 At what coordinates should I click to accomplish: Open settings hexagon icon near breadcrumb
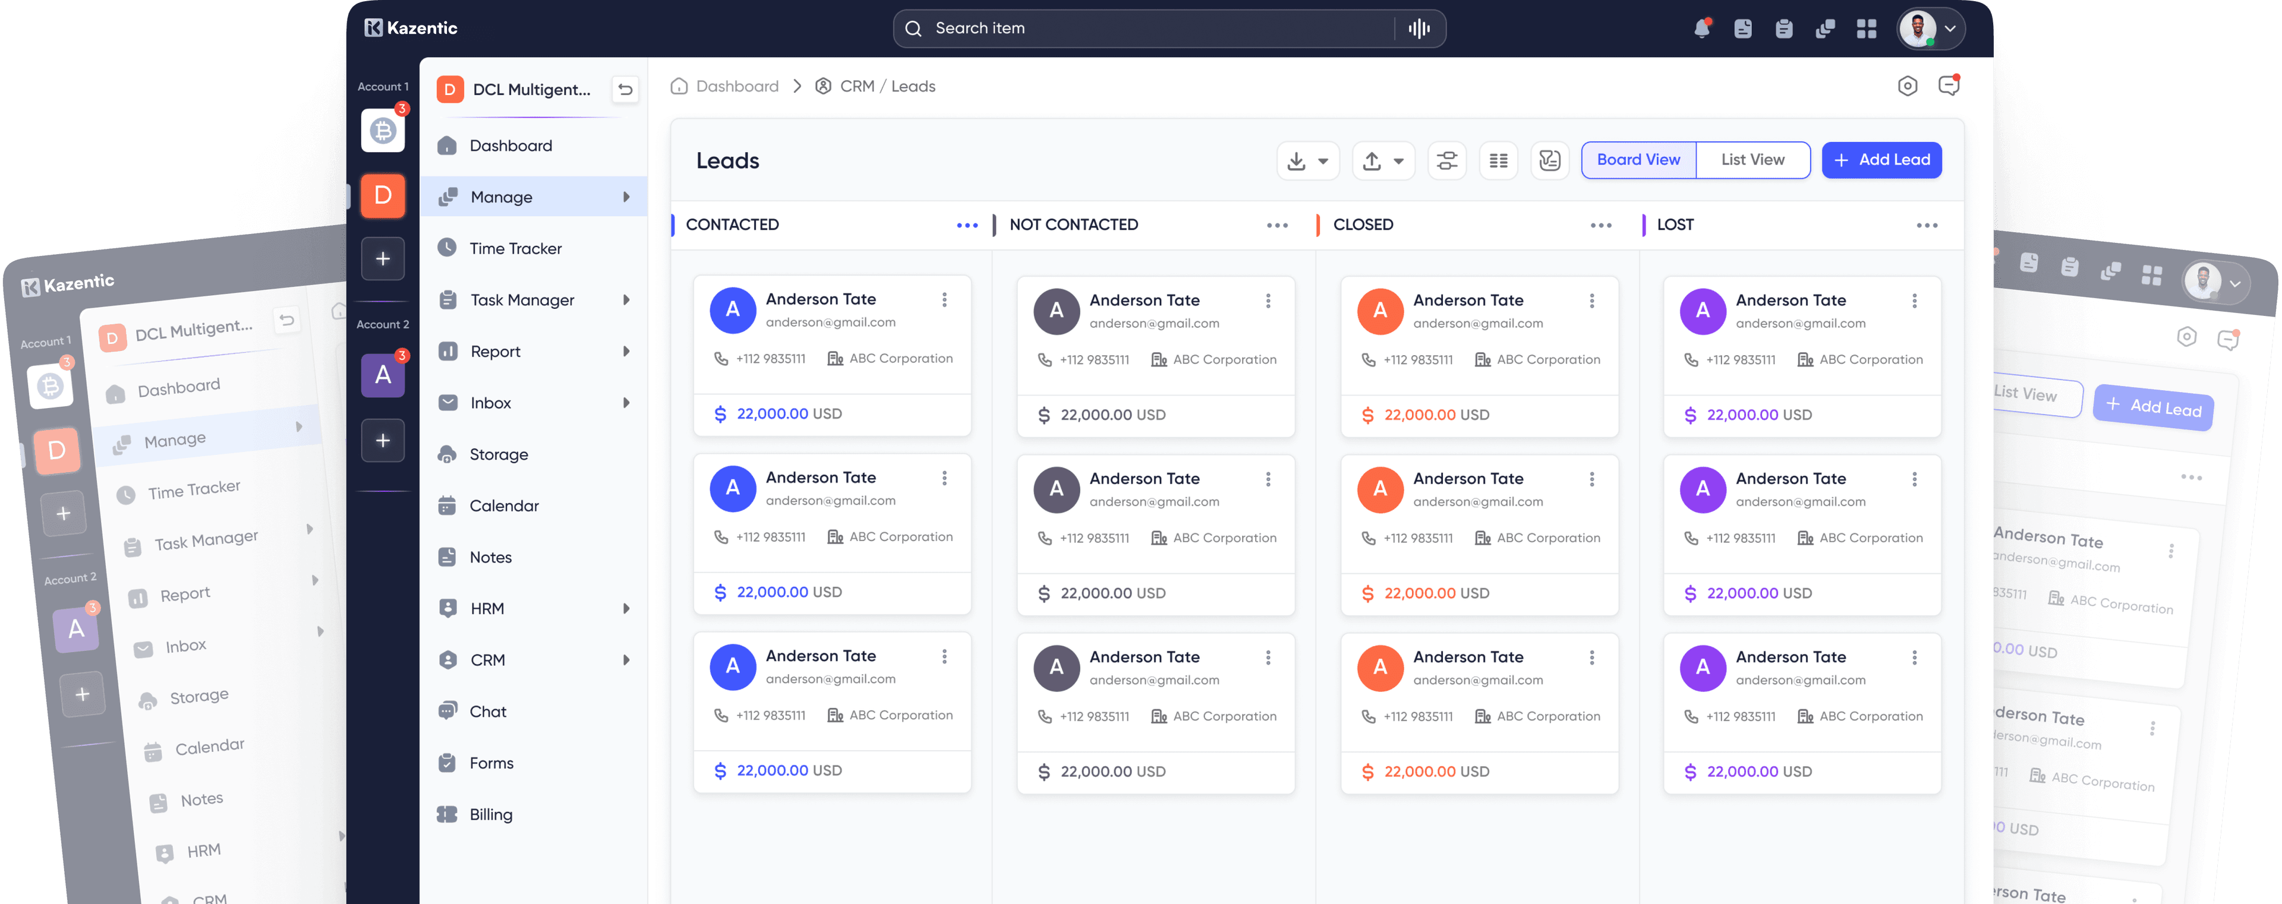(x=1907, y=86)
